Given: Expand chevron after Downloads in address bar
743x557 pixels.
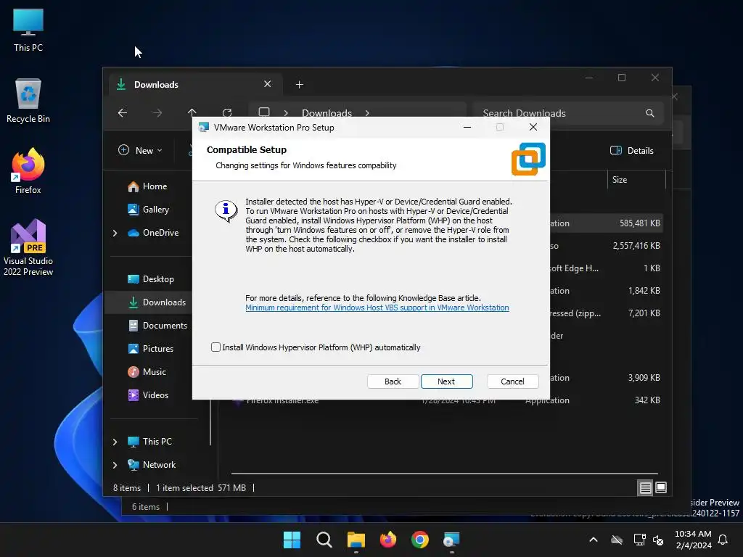Looking at the screenshot, I should coord(367,113).
